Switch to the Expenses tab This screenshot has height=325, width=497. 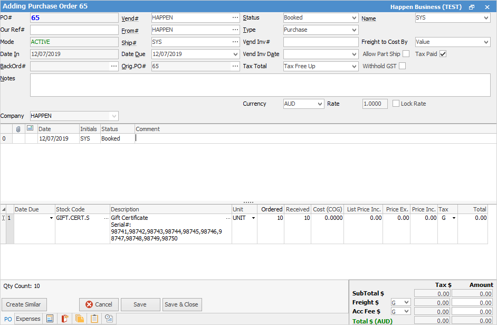coord(28,319)
